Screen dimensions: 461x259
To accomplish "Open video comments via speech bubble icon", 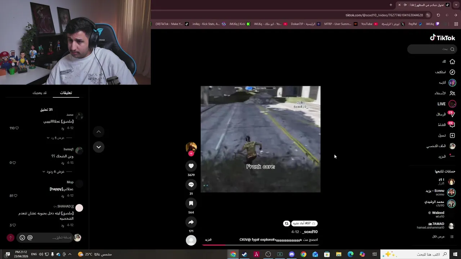I will pyautogui.click(x=191, y=185).
